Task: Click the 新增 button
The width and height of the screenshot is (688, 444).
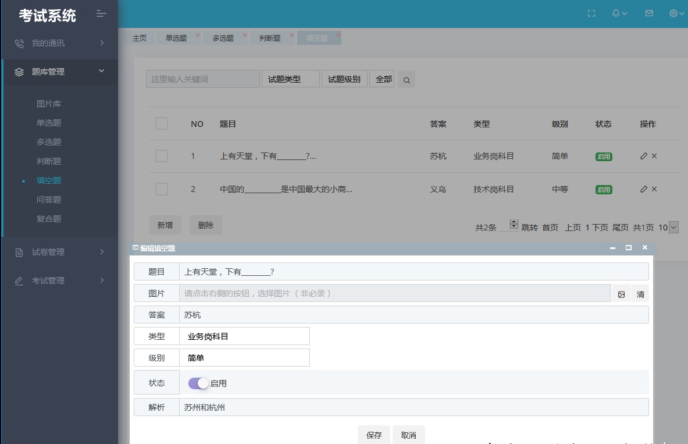Action: click(165, 225)
